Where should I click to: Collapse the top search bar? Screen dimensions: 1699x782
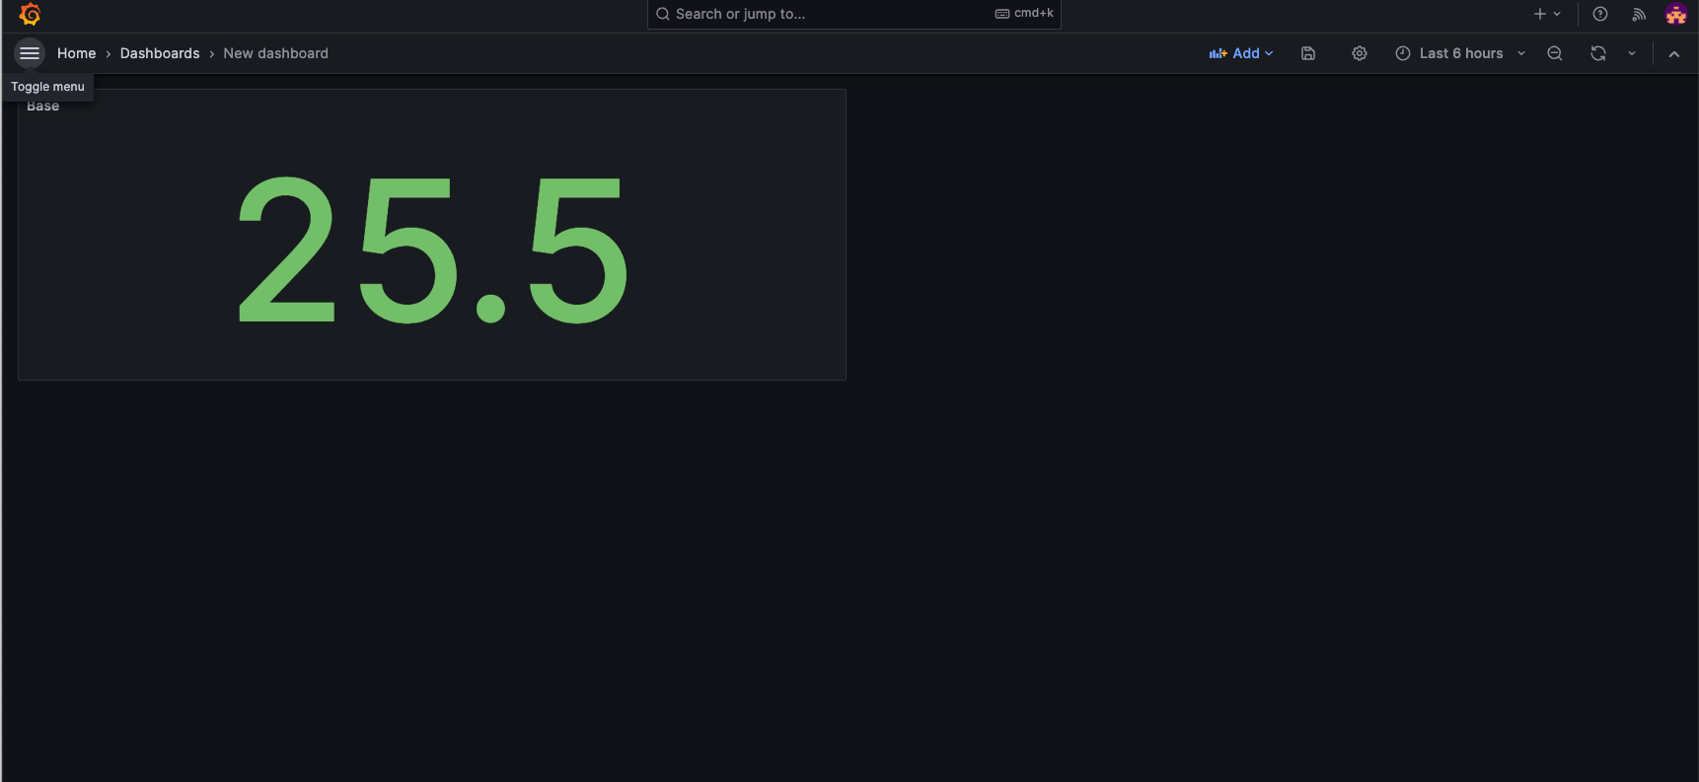coord(1674,54)
